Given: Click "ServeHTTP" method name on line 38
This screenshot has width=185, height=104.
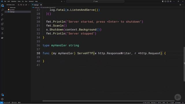Looking at the screenshot, I should (x=85, y=53).
